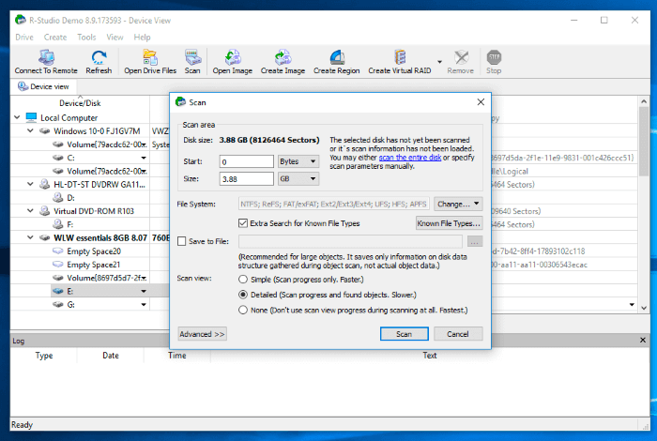Select the Detailed scan view option

pos(242,295)
